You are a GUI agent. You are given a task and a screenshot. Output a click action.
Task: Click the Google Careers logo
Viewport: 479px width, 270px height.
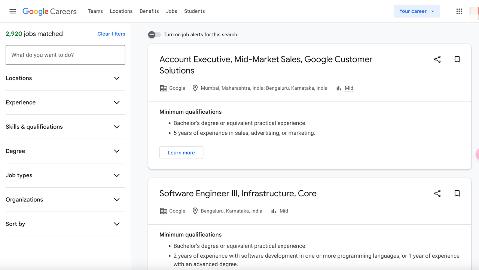tap(49, 11)
